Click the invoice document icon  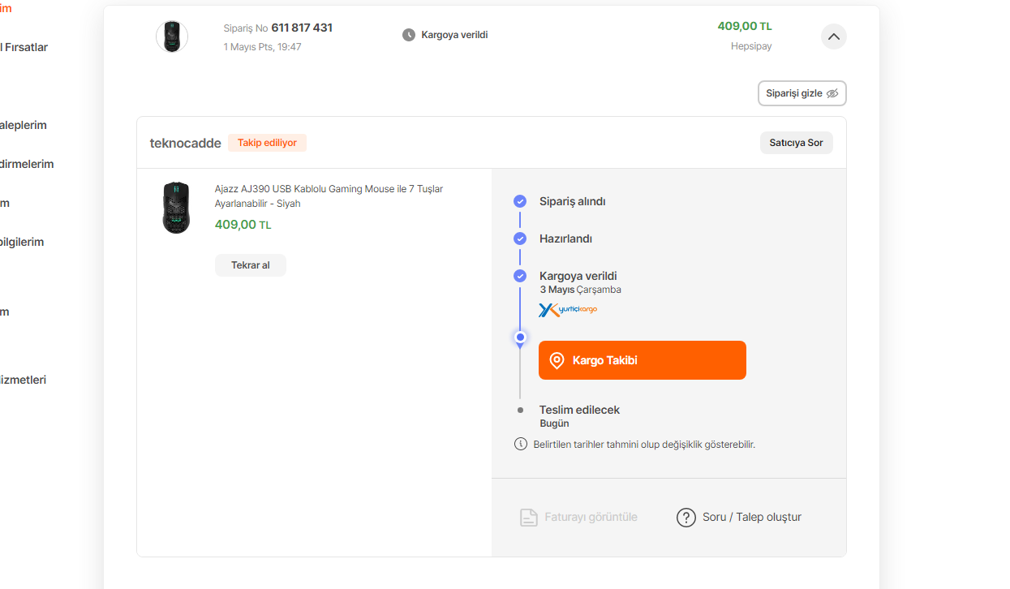(x=529, y=518)
